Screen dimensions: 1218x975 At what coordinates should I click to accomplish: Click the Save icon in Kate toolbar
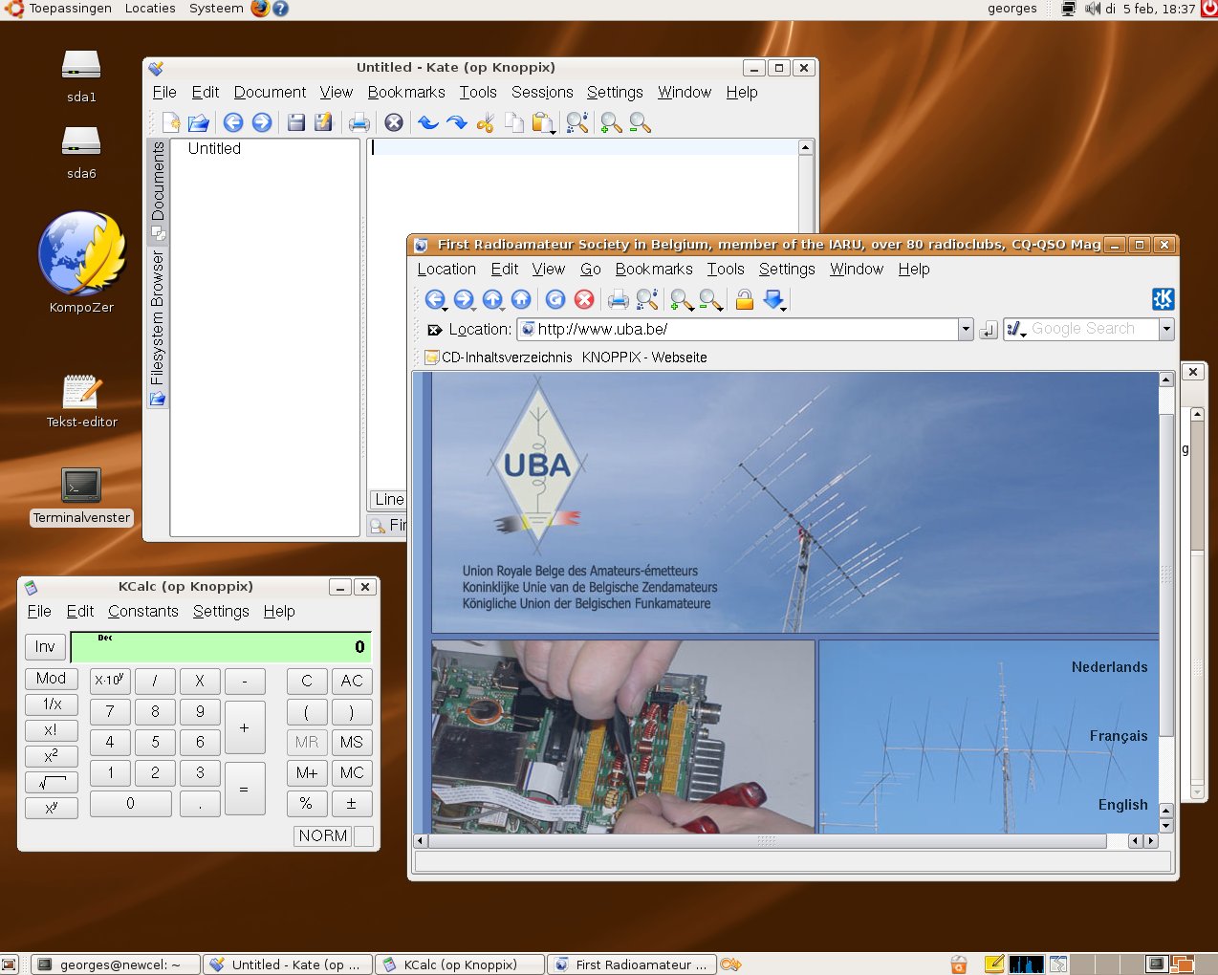click(x=296, y=122)
